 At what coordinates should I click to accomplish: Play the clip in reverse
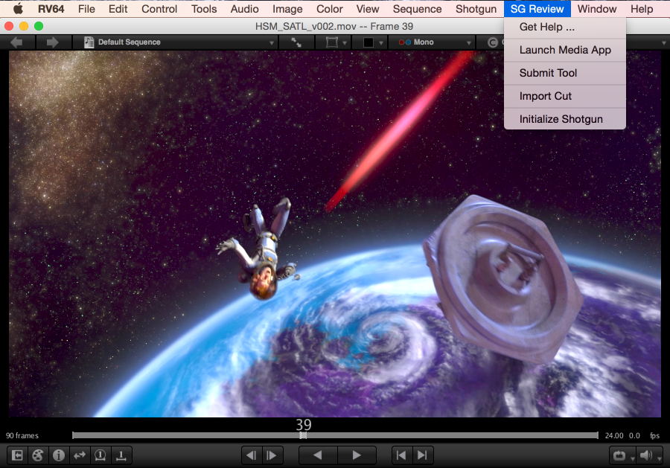(x=317, y=455)
